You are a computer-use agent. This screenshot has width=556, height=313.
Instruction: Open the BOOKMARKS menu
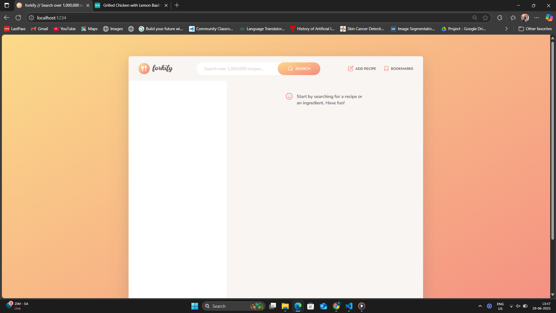398,69
